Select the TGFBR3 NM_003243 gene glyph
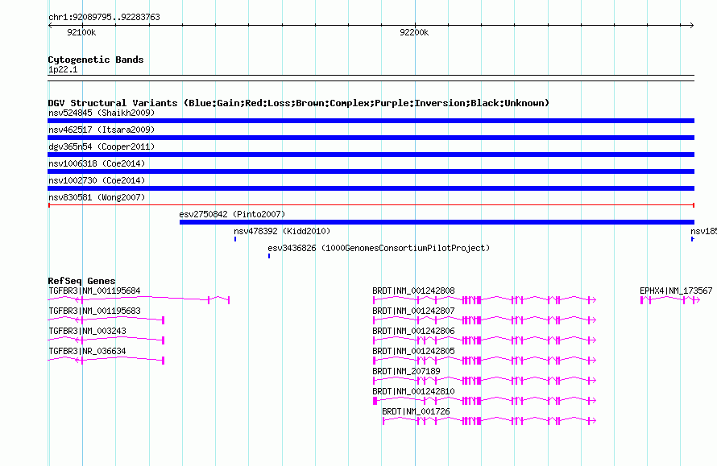The height and width of the screenshot is (466, 717). tap(106, 340)
